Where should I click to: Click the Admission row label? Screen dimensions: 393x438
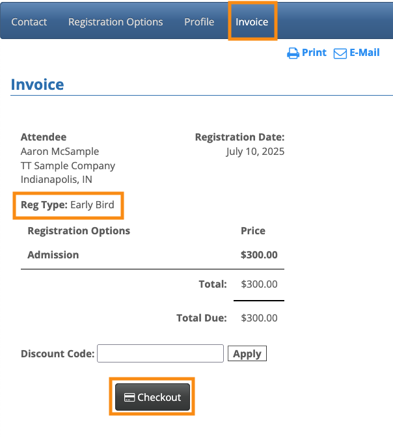click(x=53, y=254)
